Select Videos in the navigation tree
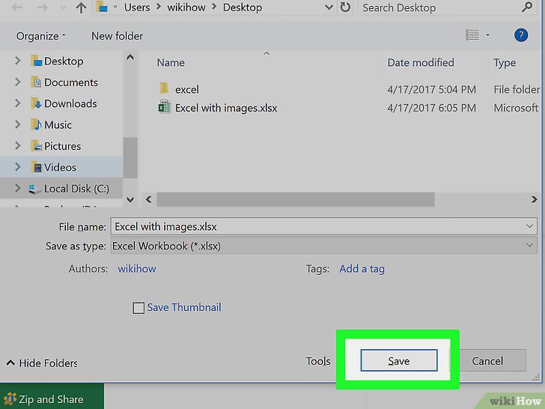Viewport: 545px width, 409px height. click(x=60, y=167)
